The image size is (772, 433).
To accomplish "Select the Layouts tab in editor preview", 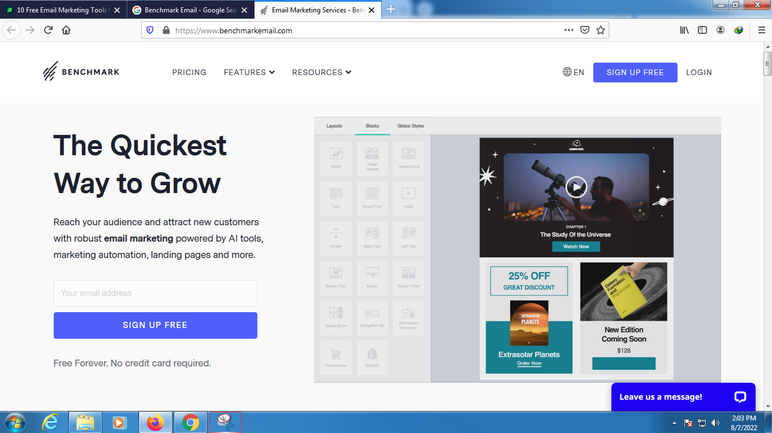I will click(334, 126).
